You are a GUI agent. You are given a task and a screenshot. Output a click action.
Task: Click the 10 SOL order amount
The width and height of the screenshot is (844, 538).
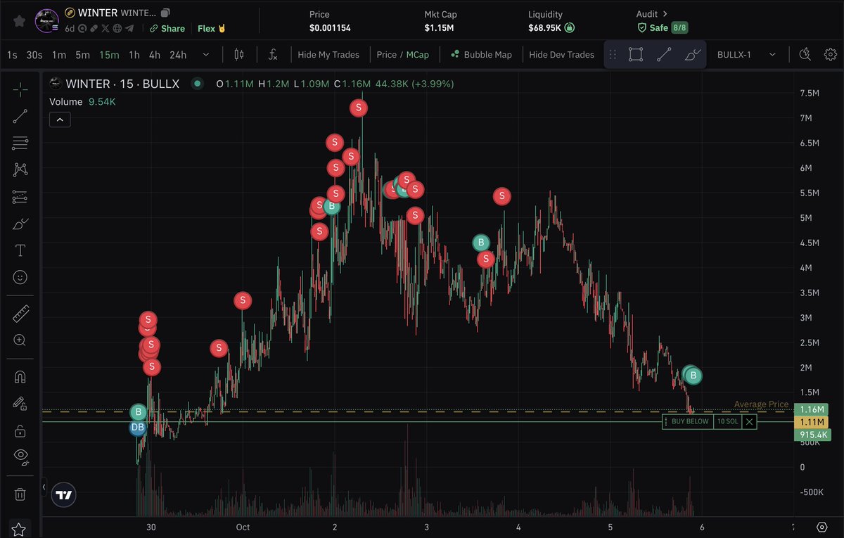tap(727, 421)
